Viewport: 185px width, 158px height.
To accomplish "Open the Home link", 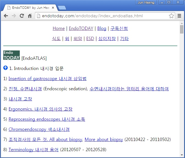I will (59, 29).
